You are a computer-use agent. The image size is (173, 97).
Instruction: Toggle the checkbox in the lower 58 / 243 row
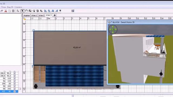15,89
